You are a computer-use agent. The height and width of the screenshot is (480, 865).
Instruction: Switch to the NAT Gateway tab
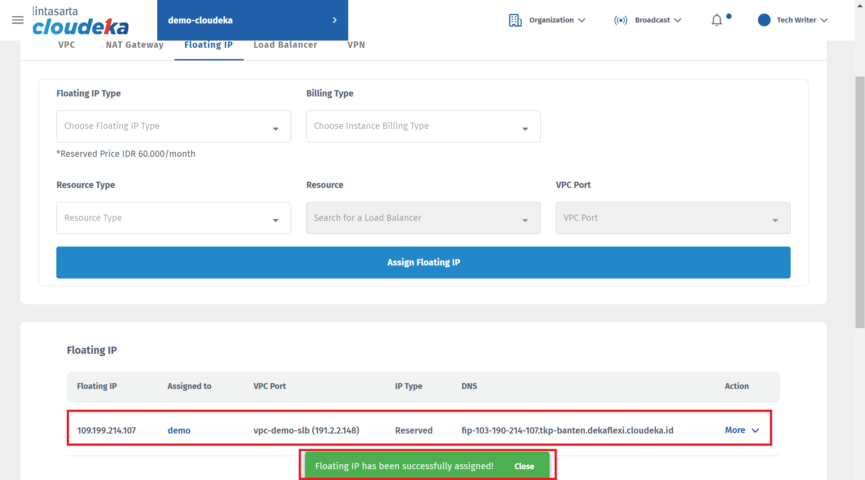coord(134,45)
